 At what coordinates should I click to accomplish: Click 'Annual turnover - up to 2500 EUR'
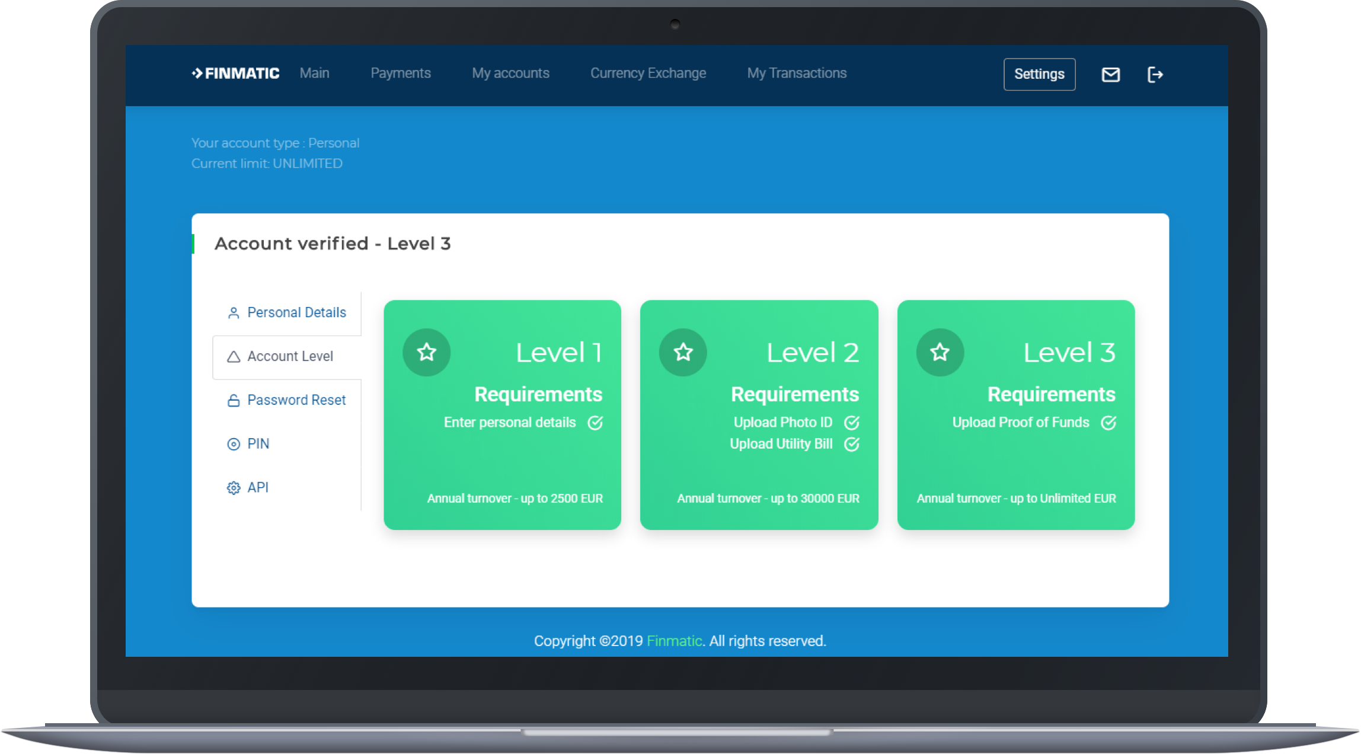pos(515,499)
